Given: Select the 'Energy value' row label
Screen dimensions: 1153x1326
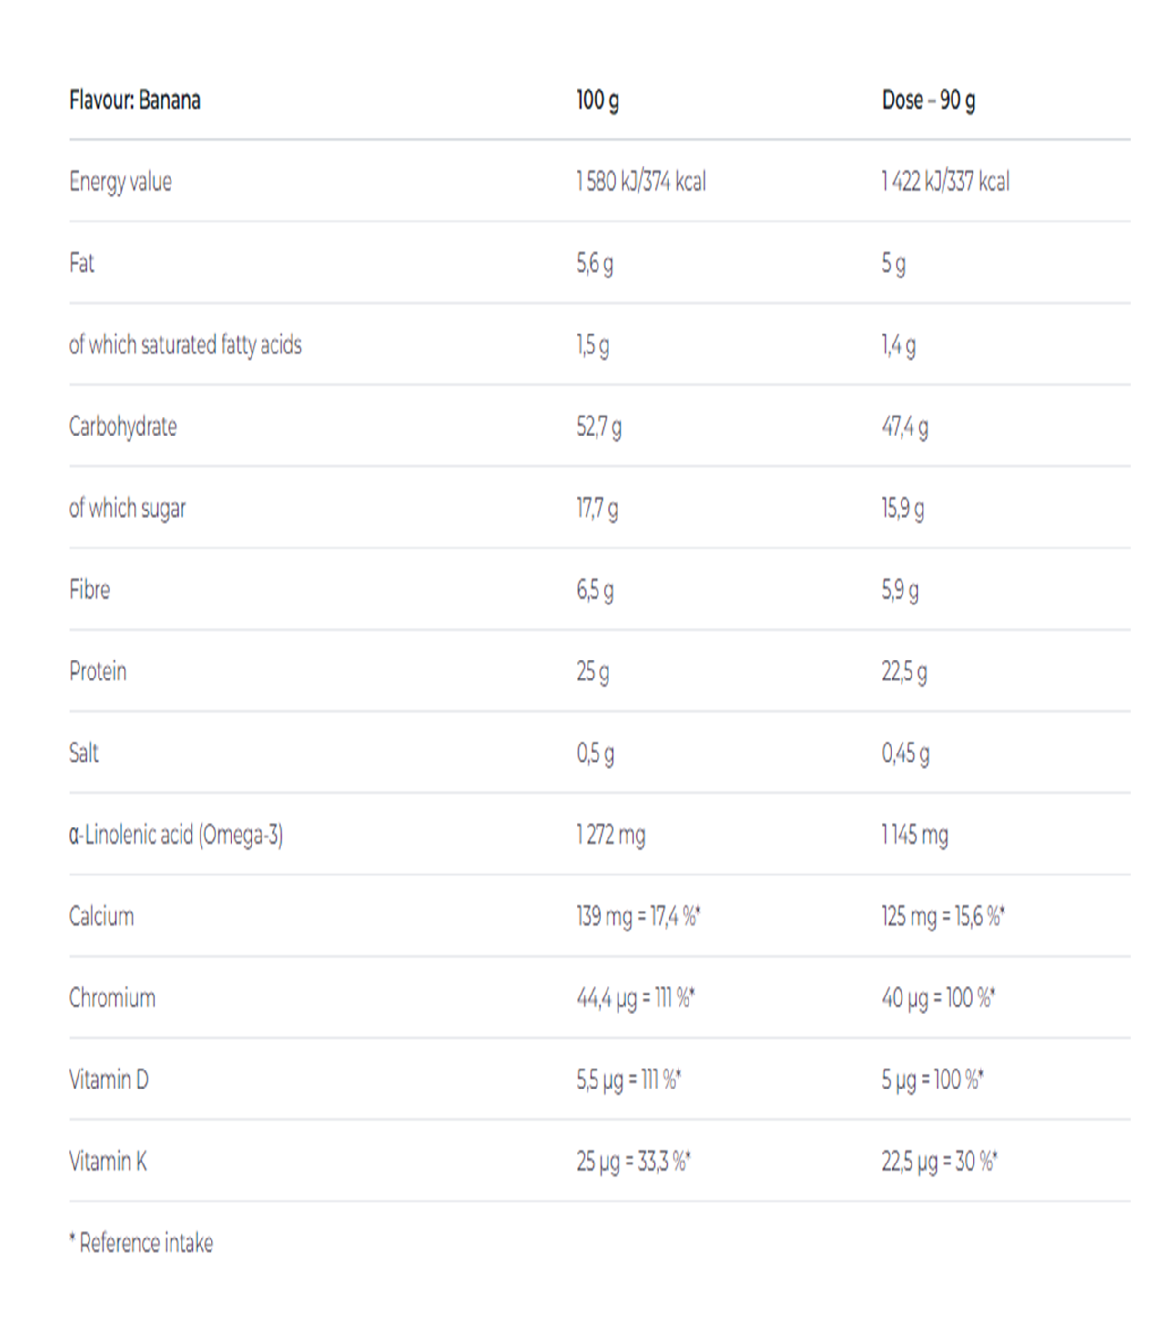Looking at the screenshot, I should tap(120, 182).
